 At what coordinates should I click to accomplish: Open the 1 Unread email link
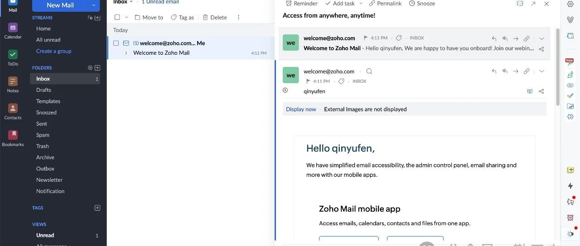coord(160,2)
